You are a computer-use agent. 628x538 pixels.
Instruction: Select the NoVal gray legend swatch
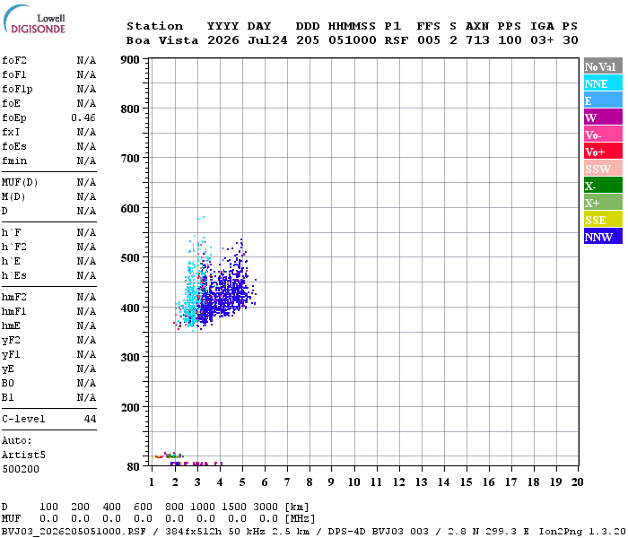tap(603, 66)
